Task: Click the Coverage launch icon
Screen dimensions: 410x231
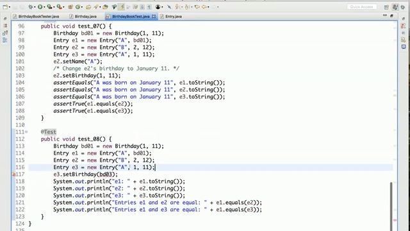Action: [x=49, y=7]
